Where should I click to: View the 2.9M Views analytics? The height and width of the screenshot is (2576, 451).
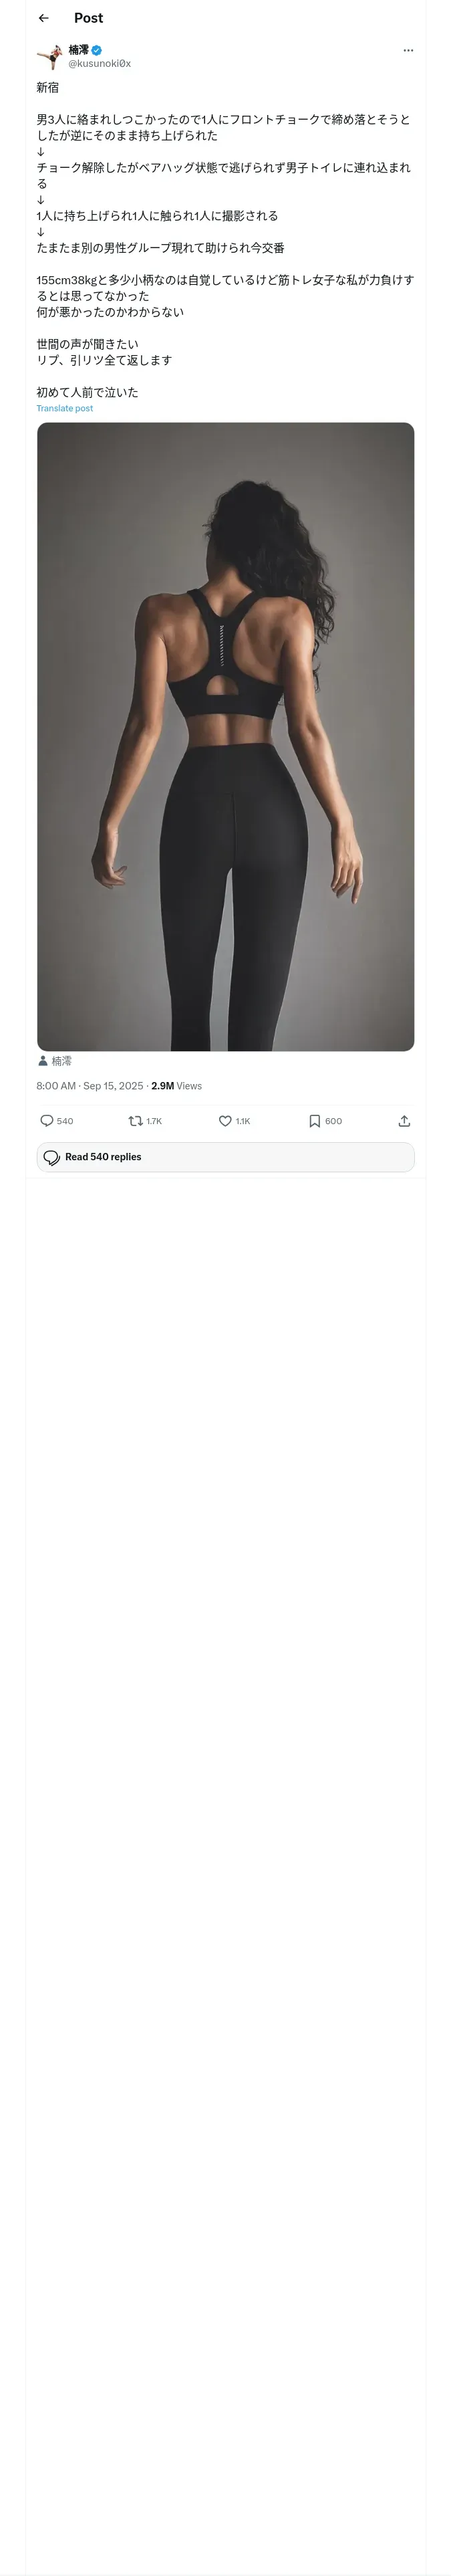pyautogui.click(x=177, y=1085)
